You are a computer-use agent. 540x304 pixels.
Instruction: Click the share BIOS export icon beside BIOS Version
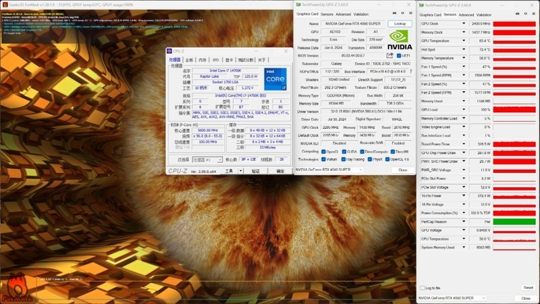[389, 55]
